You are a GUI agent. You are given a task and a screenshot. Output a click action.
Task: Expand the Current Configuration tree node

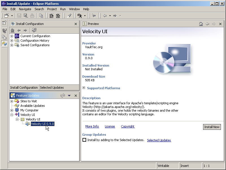(12, 36)
